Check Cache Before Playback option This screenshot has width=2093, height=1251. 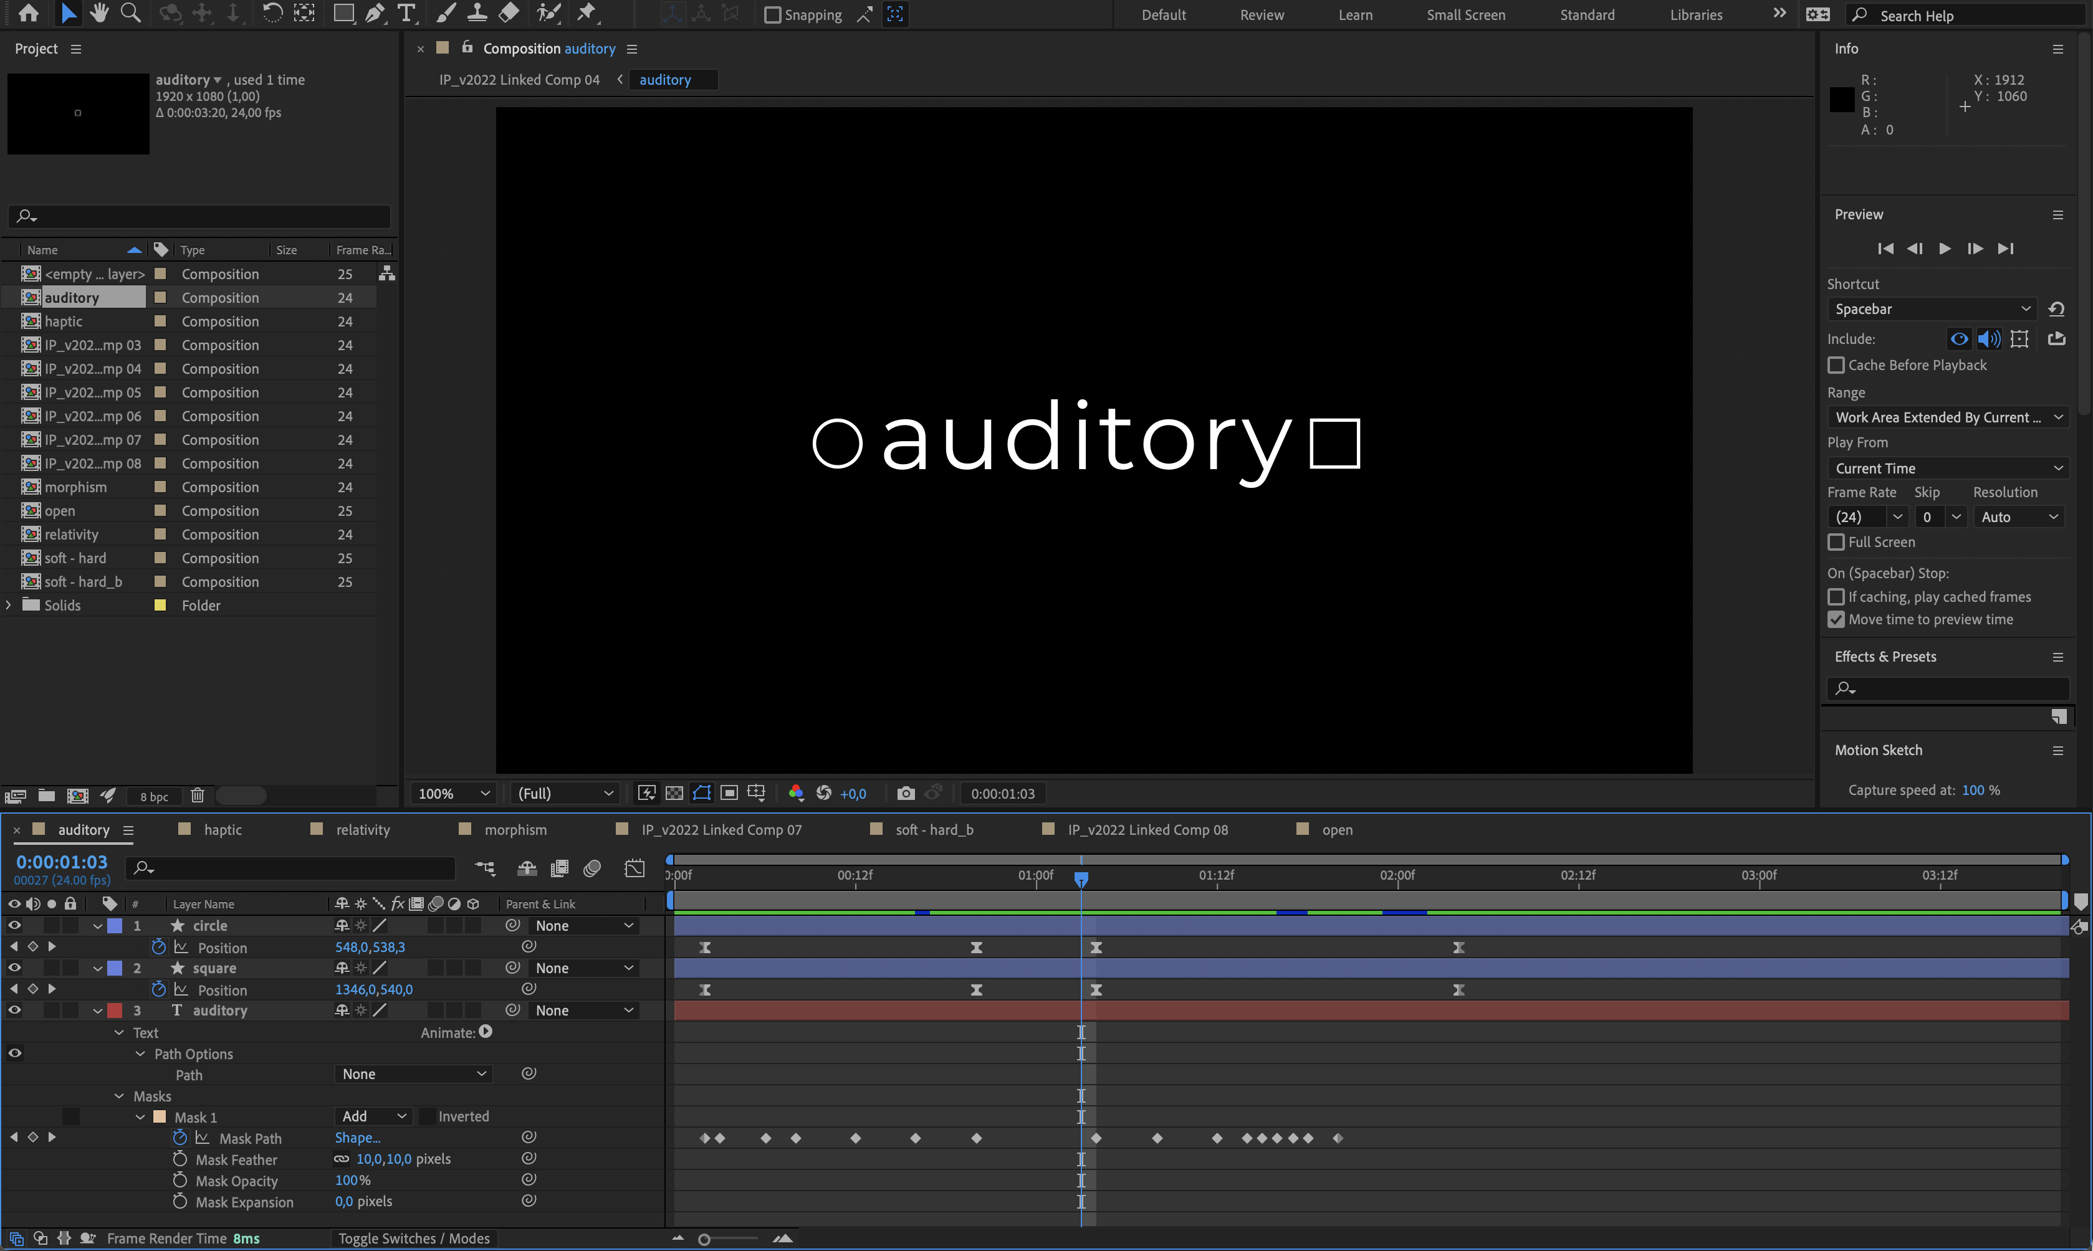1836,365
